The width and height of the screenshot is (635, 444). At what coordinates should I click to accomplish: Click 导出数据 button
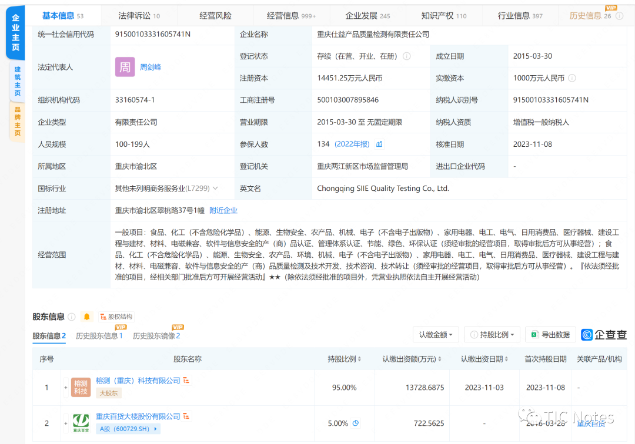(551, 334)
